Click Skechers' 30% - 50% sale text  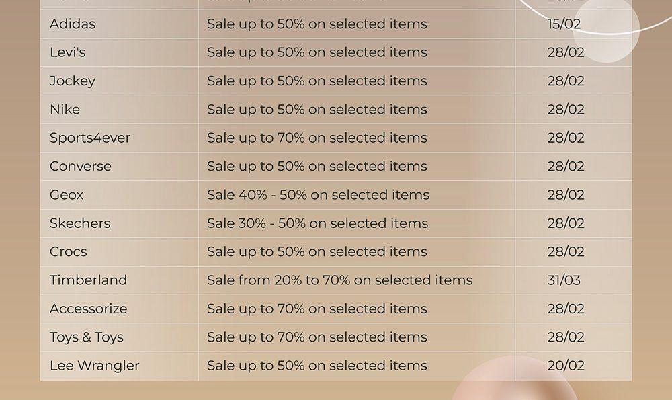click(x=318, y=223)
